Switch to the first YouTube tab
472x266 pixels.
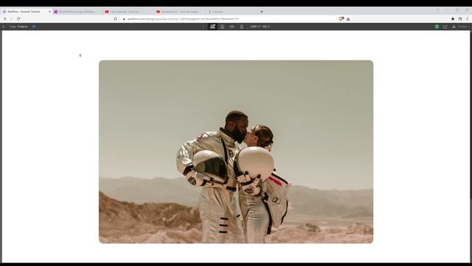(x=129, y=12)
